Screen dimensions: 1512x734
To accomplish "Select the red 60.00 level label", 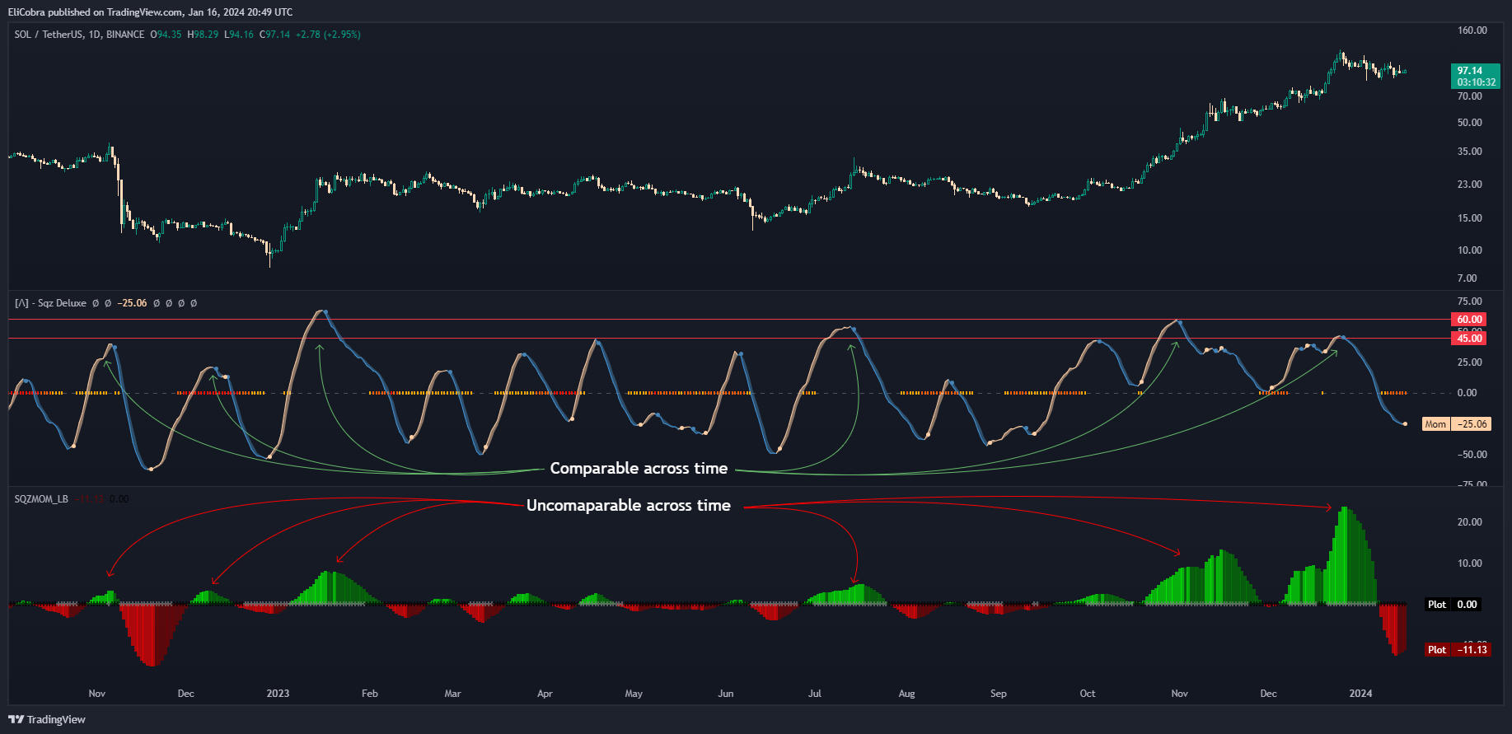I will coord(1468,320).
